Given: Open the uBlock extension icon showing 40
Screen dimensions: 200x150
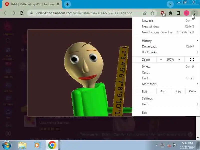Looking at the screenshot, I should coord(163,13).
